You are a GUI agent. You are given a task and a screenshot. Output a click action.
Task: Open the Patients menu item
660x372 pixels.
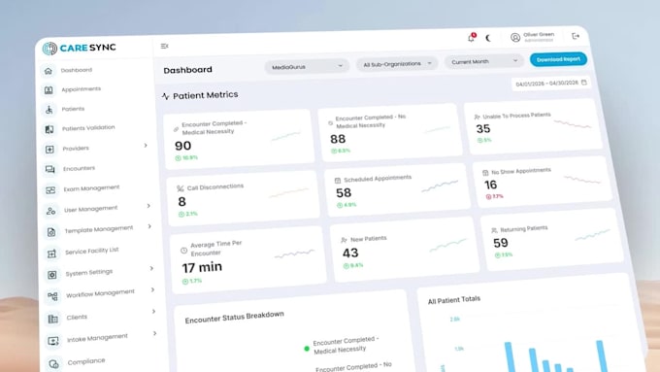(73, 109)
